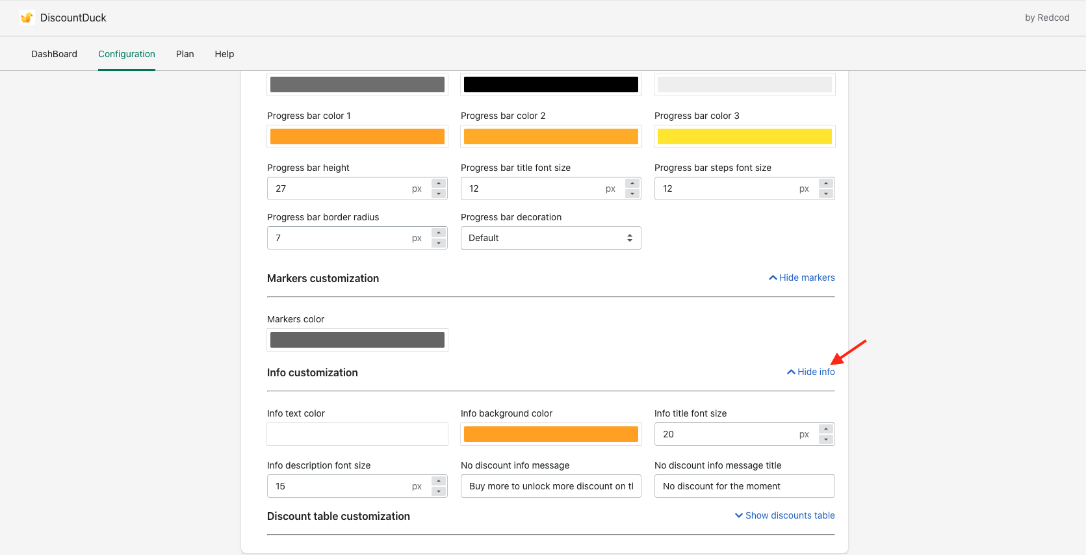1086x555 pixels.
Task: Open the Plan tab
Action: click(x=185, y=54)
